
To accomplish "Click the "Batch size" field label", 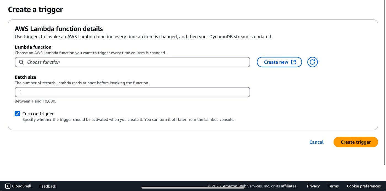I will [x=25, y=77].
